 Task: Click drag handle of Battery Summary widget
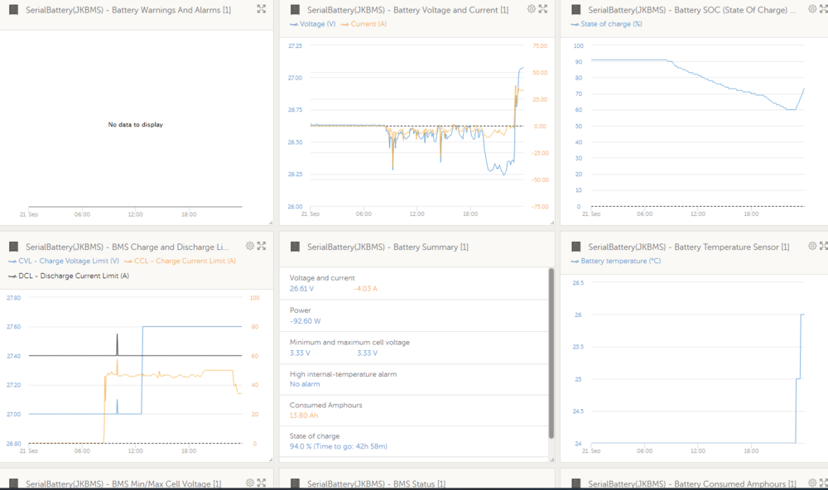[x=295, y=247]
